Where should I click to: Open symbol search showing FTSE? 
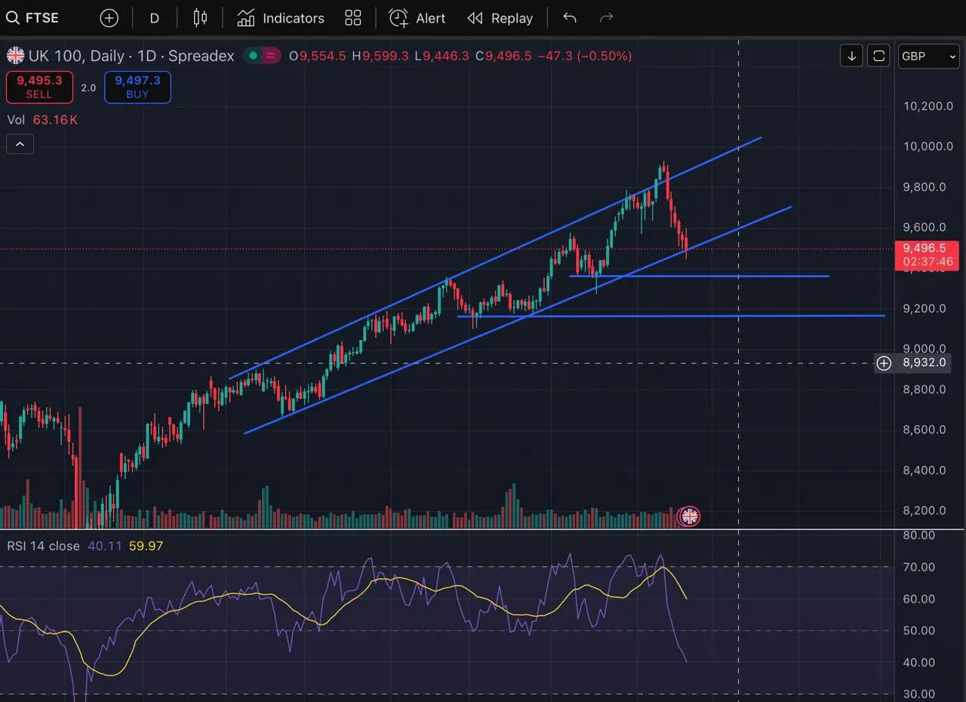click(32, 18)
